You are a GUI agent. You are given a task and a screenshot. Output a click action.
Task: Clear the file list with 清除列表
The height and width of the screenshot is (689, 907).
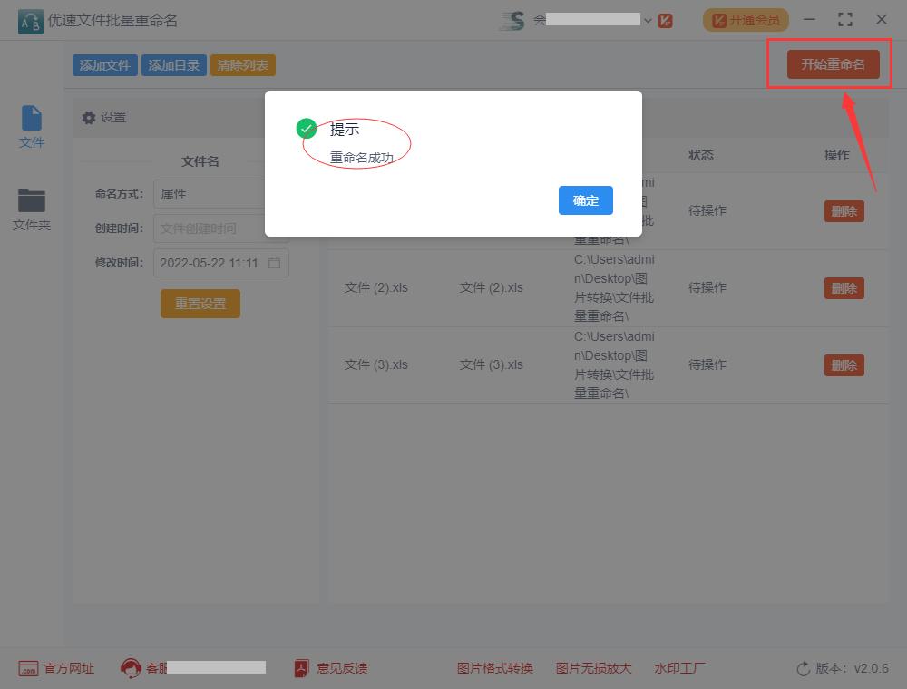[242, 64]
